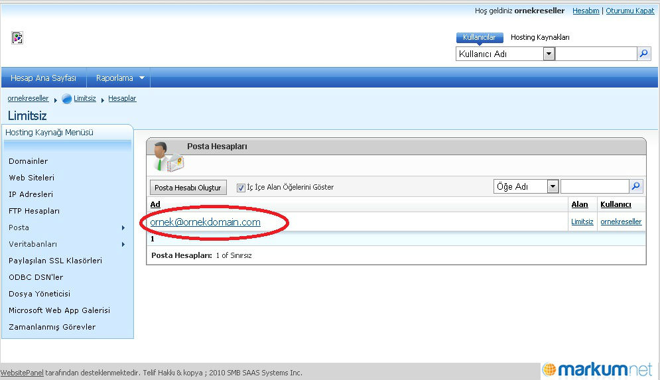Click ornekreseller in the Kullanıcı column
This screenshot has height=380, width=660.
point(621,222)
